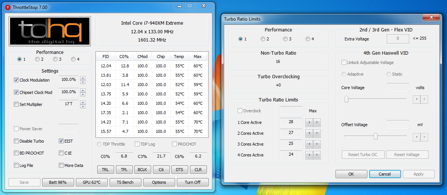Select Performance profile 4 in ThrottleStop
Image resolution: width=447 pixels, height=195 pixels.
[73, 59]
